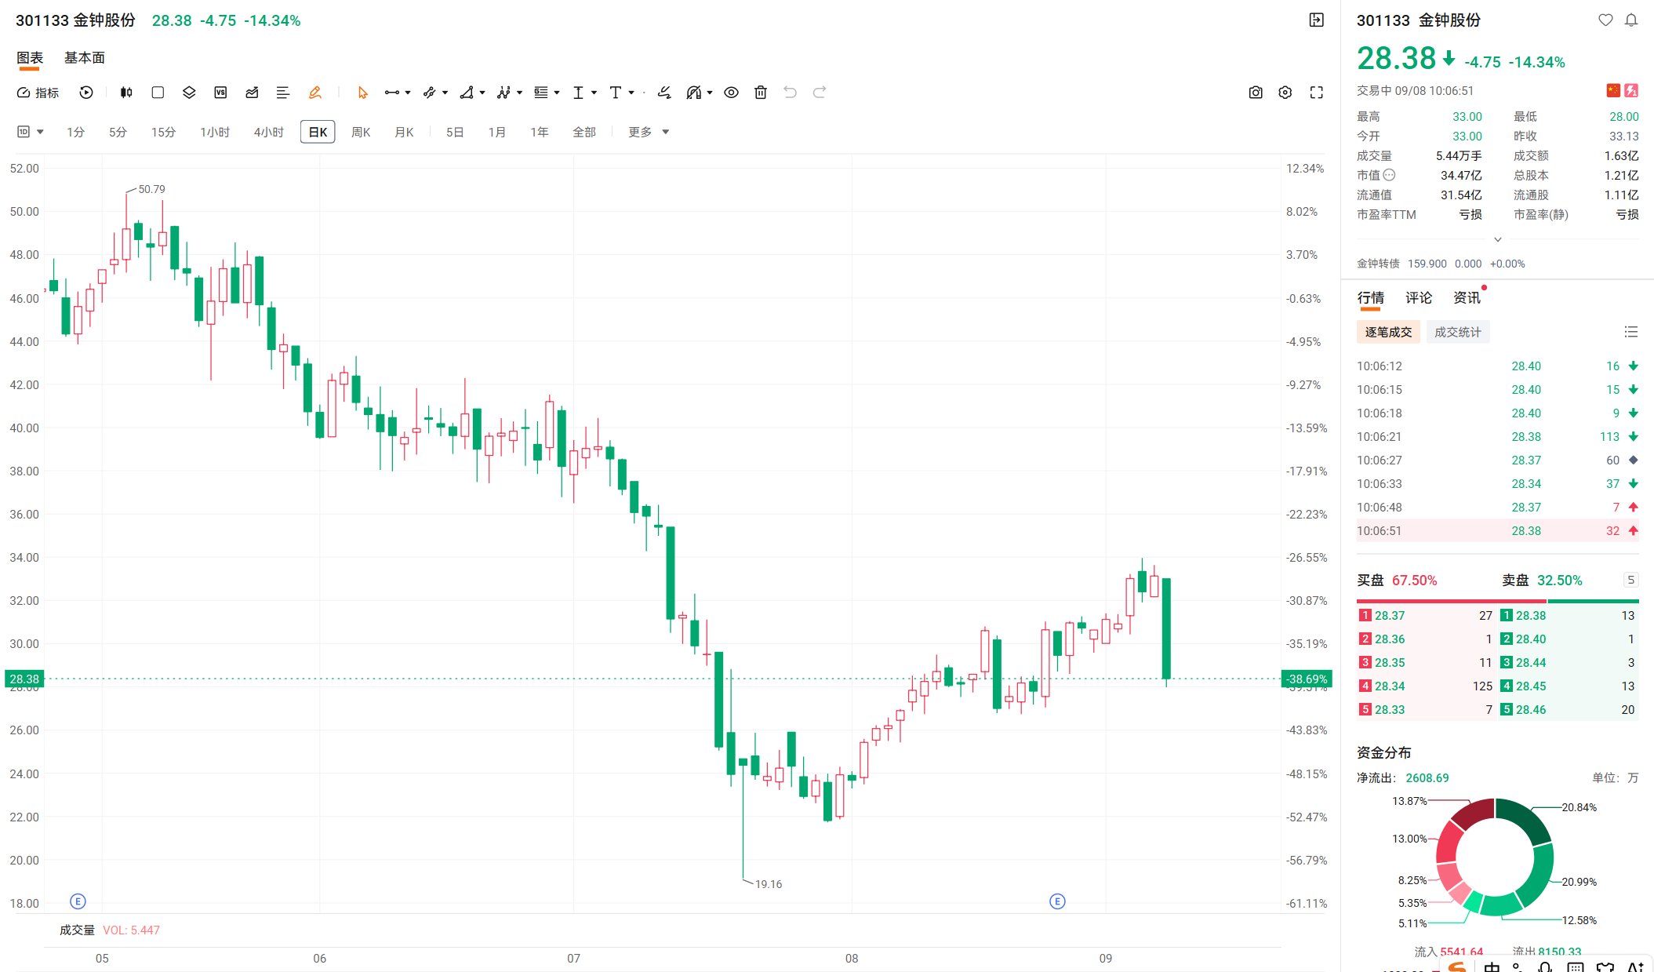Open the 评论 tab
1654x972 pixels.
(1418, 298)
